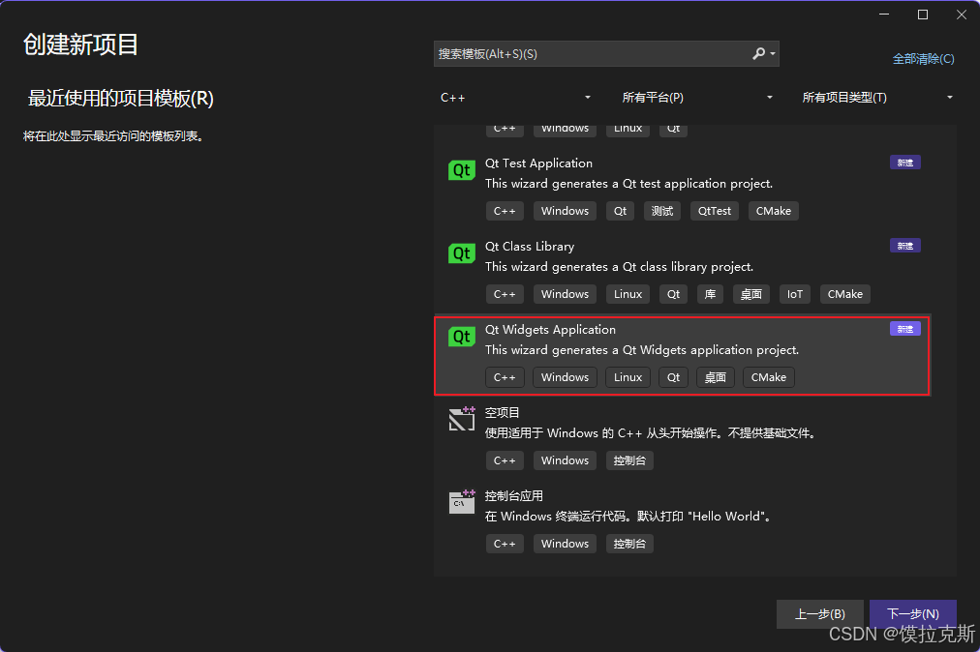Click the Qt icon of Qt Test Application
Screen dimensions: 980x652
pos(462,170)
